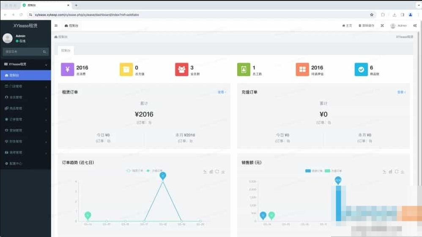Click the ¥2016 cumulative rental total

[144, 114]
